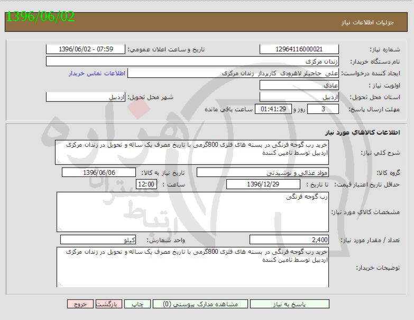This screenshot has width=414, height=320.
Task: Open اطلاعات تماس خریدار link
Action: tap(97, 73)
